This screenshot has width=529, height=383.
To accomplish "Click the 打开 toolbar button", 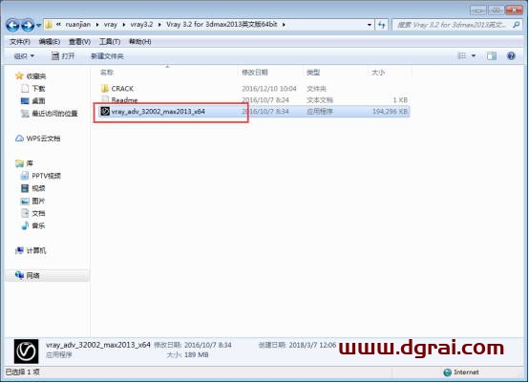I will [x=63, y=56].
